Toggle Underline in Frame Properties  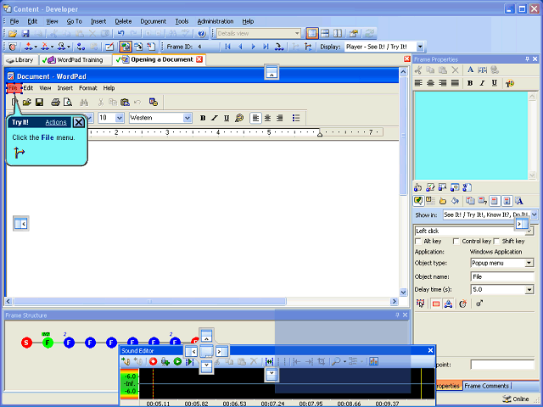494,83
